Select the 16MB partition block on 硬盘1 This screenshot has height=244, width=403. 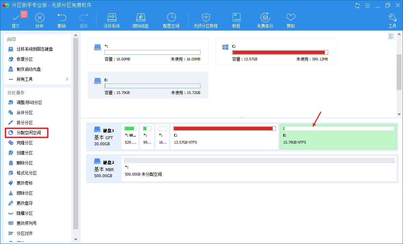pos(162,137)
